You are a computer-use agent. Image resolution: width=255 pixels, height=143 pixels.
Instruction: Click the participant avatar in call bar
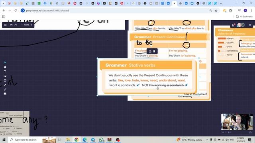[x=239, y=25]
